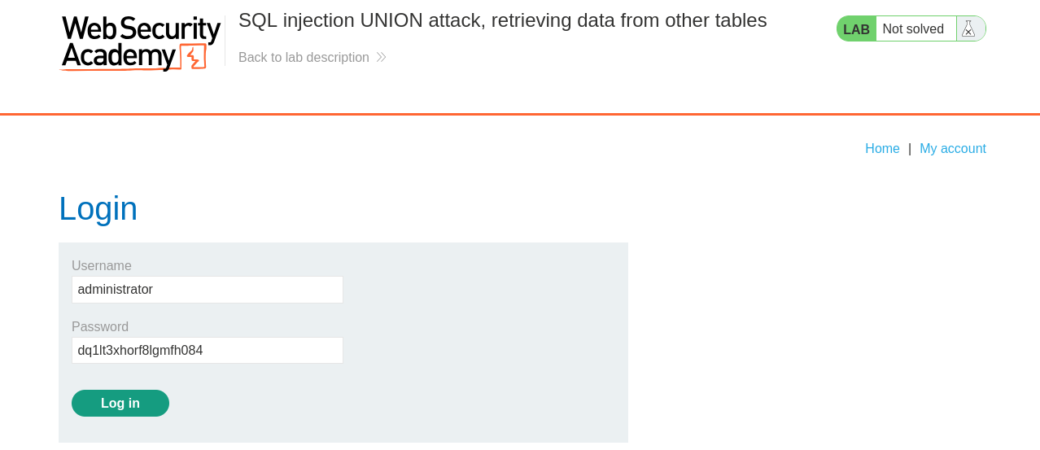Image resolution: width=1040 pixels, height=450 pixels.
Task: Click the Password label text
Action: point(100,326)
